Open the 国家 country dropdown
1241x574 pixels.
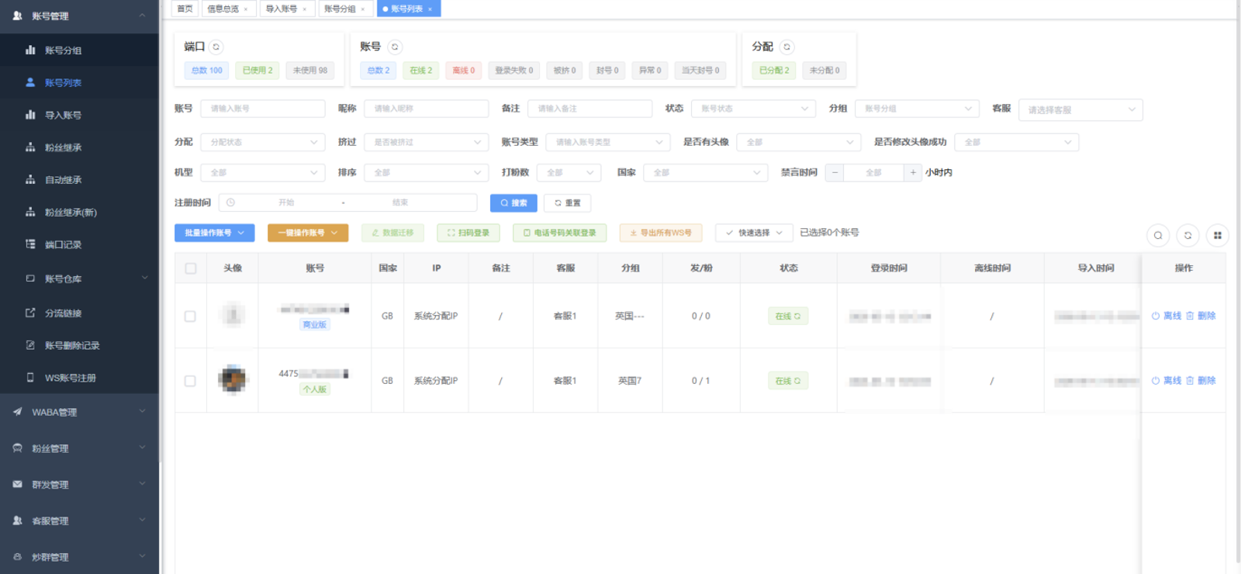(x=706, y=172)
